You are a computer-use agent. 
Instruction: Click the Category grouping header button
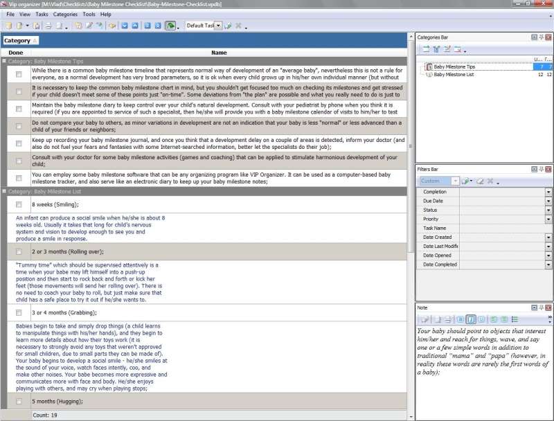[x=21, y=41]
